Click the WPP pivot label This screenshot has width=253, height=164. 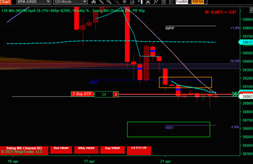coord(170,29)
